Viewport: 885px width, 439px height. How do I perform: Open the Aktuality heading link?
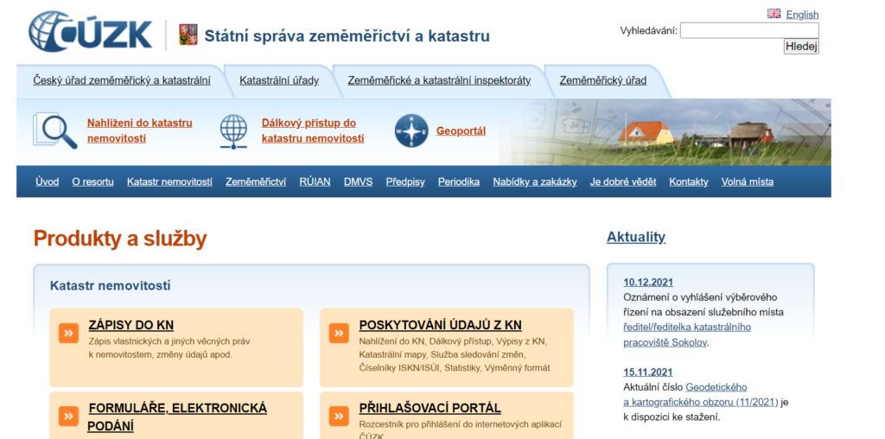tap(636, 237)
